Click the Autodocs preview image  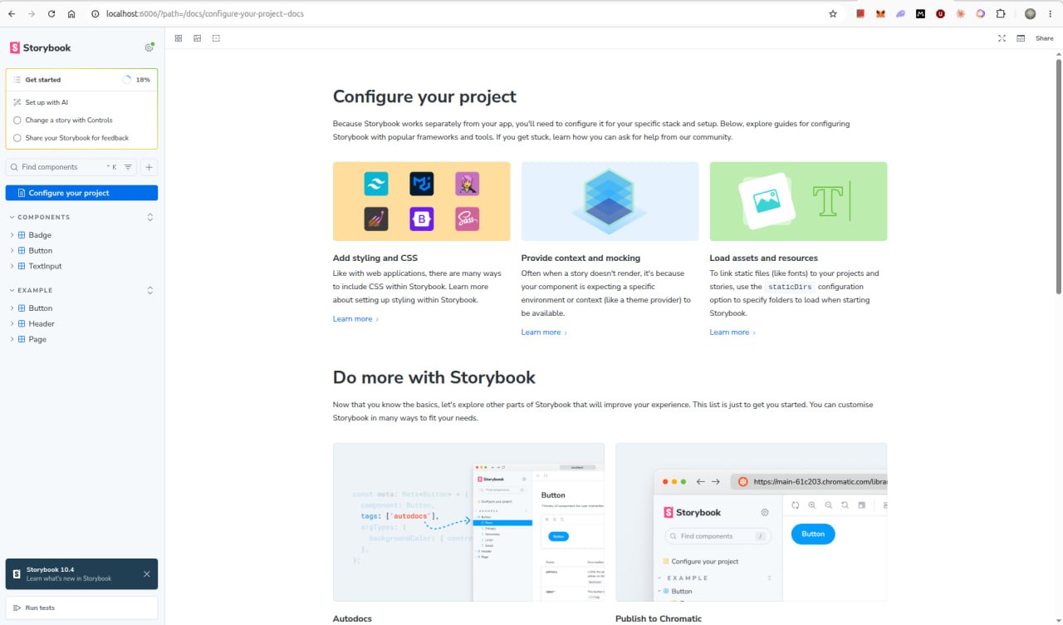pyautogui.click(x=469, y=522)
